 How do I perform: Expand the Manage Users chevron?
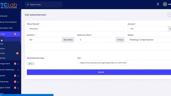point(18,64)
